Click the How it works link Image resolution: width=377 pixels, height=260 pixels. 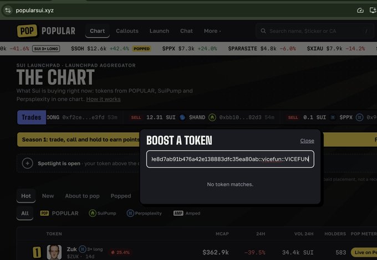(x=103, y=99)
